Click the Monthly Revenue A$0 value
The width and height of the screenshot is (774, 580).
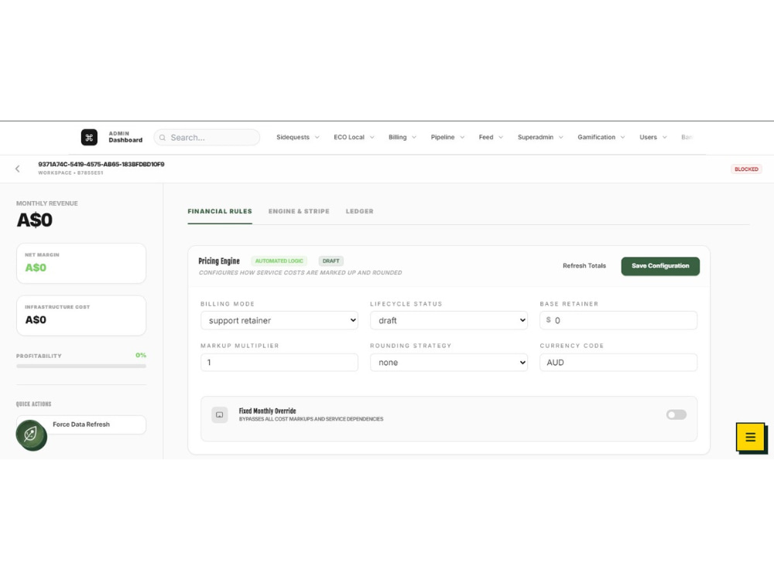pyautogui.click(x=35, y=220)
